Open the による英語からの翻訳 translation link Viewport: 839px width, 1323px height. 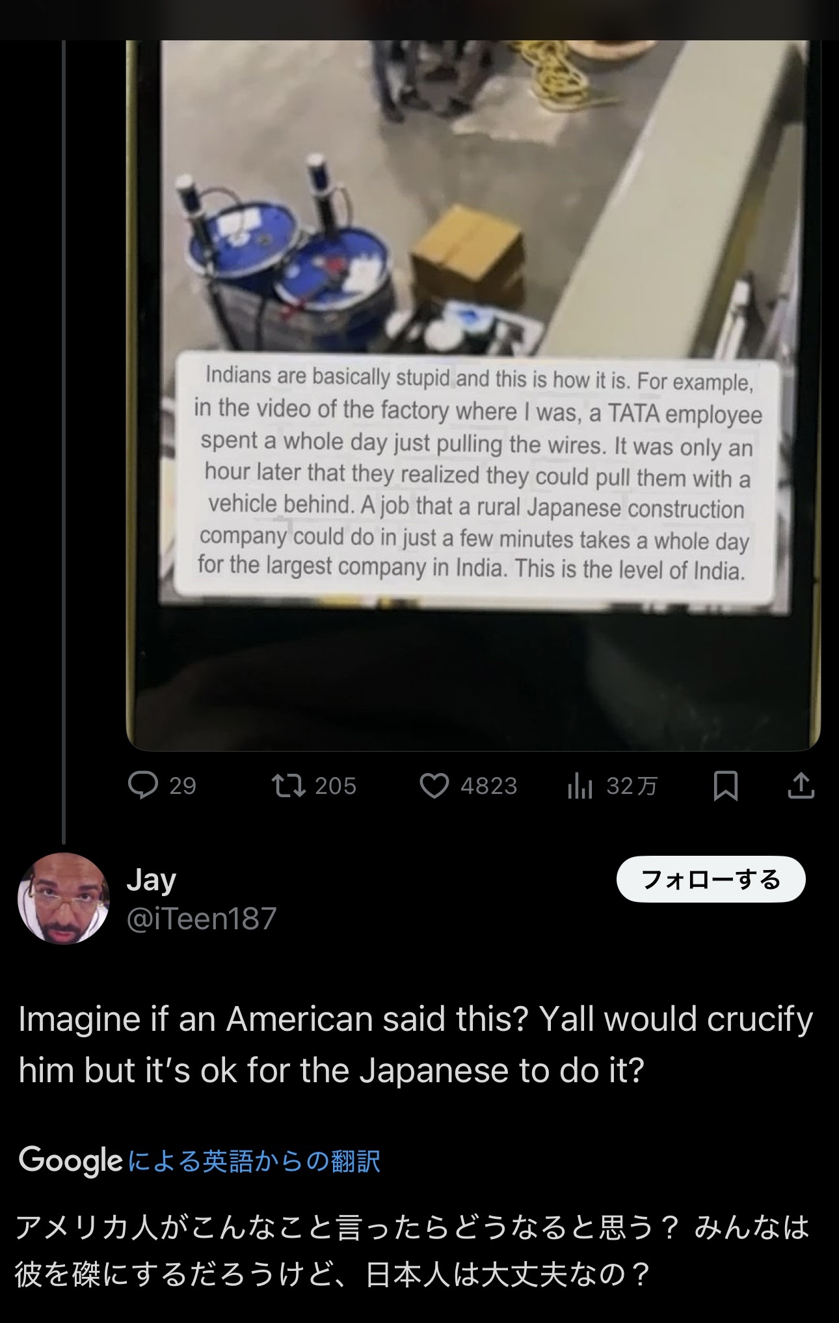tap(254, 1162)
